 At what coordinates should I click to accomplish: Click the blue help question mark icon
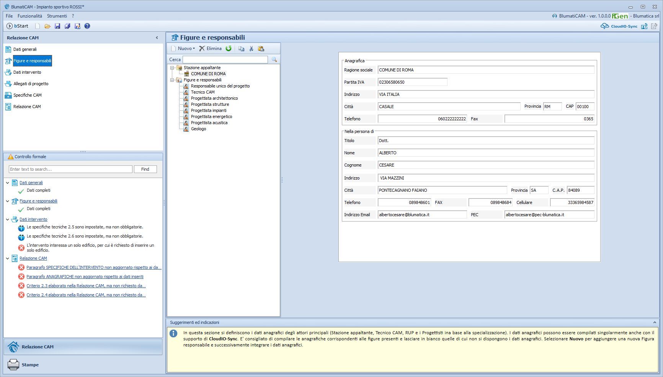coord(87,26)
